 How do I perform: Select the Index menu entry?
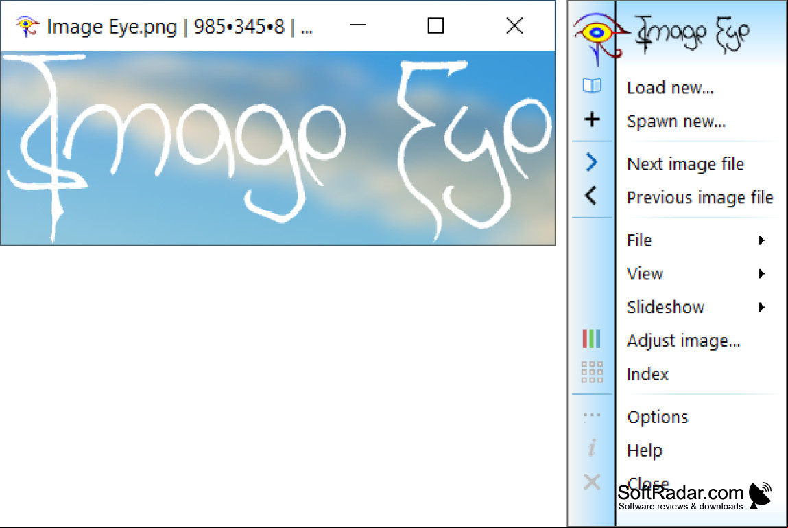pyautogui.click(x=648, y=374)
